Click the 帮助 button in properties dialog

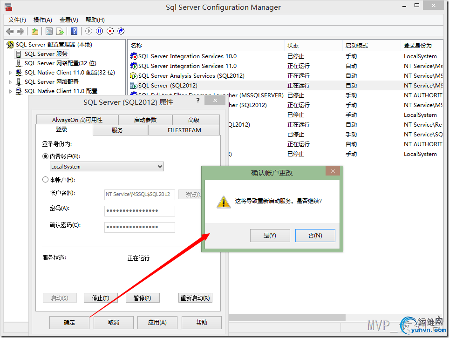coord(202,323)
